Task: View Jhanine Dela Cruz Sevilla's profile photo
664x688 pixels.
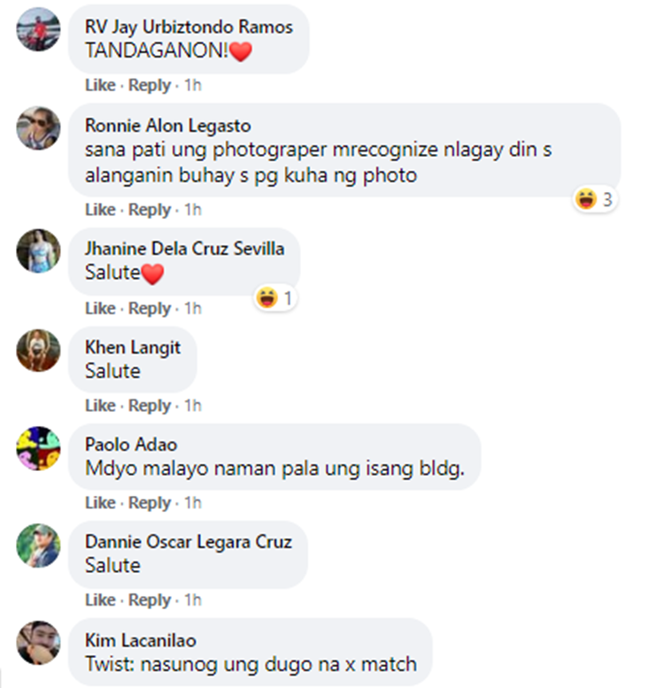Action: (x=39, y=251)
